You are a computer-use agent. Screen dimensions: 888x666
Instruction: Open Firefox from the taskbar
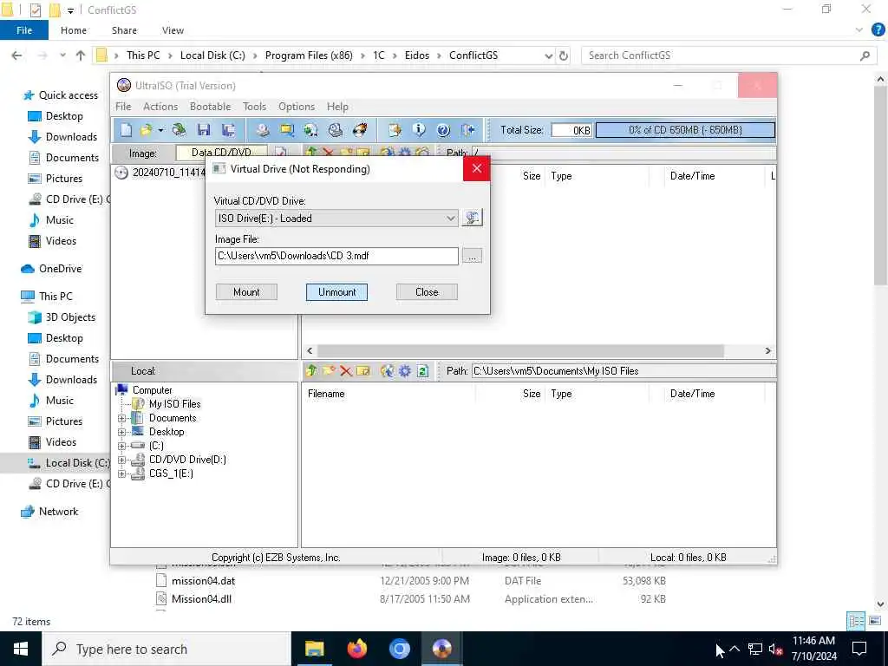click(356, 649)
